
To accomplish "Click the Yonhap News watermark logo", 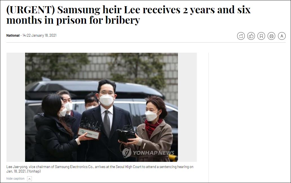I will 148,153.
